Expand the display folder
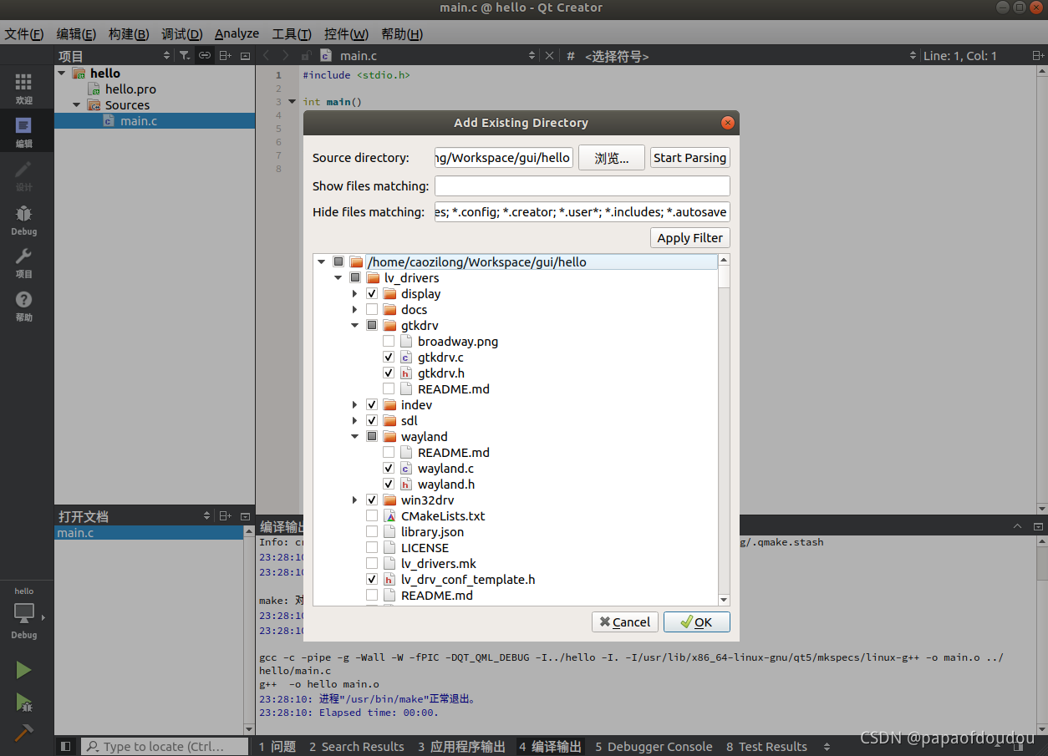 click(355, 293)
